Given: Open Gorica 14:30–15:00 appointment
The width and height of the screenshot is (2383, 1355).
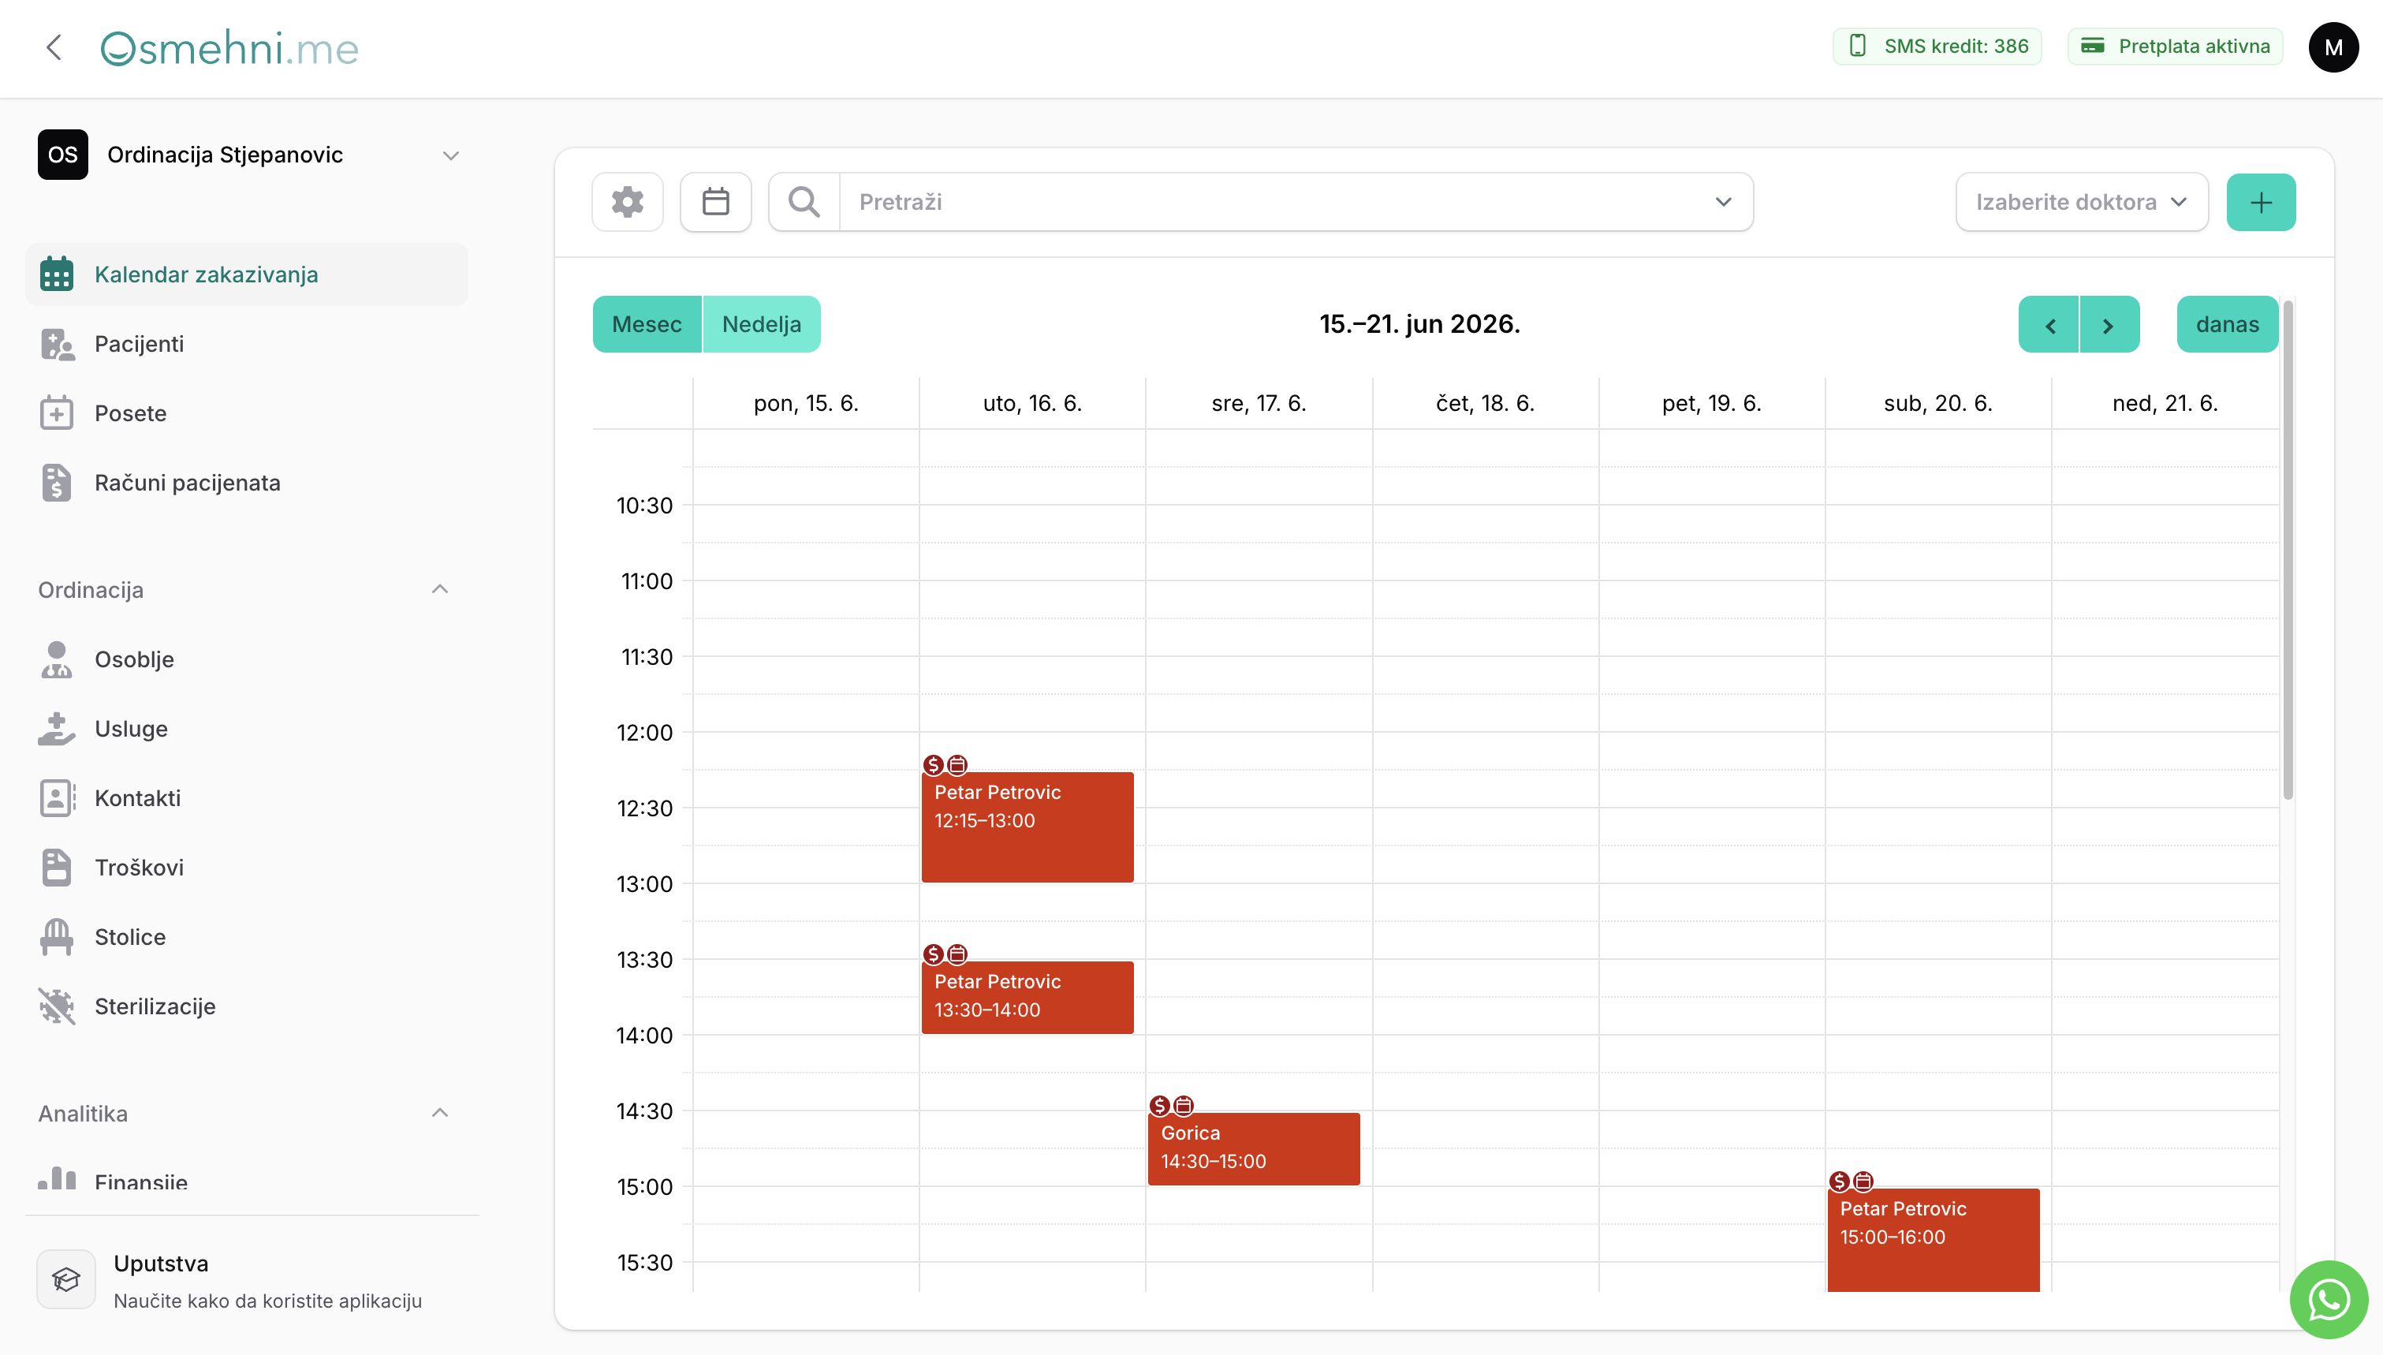Looking at the screenshot, I should (1253, 1148).
